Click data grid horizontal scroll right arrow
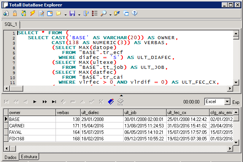The height and width of the screenshot is (162, 243). [230, 149]
